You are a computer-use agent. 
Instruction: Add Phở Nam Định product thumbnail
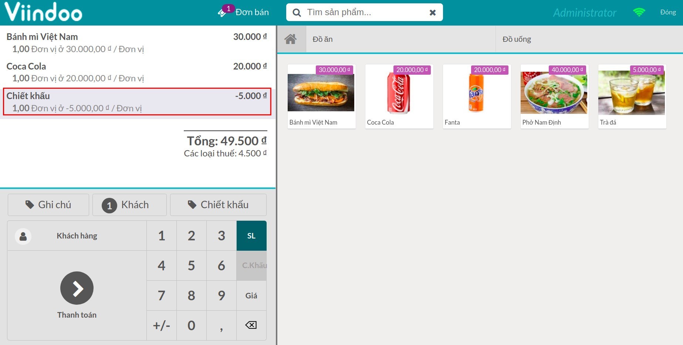[x=554, y=96]
